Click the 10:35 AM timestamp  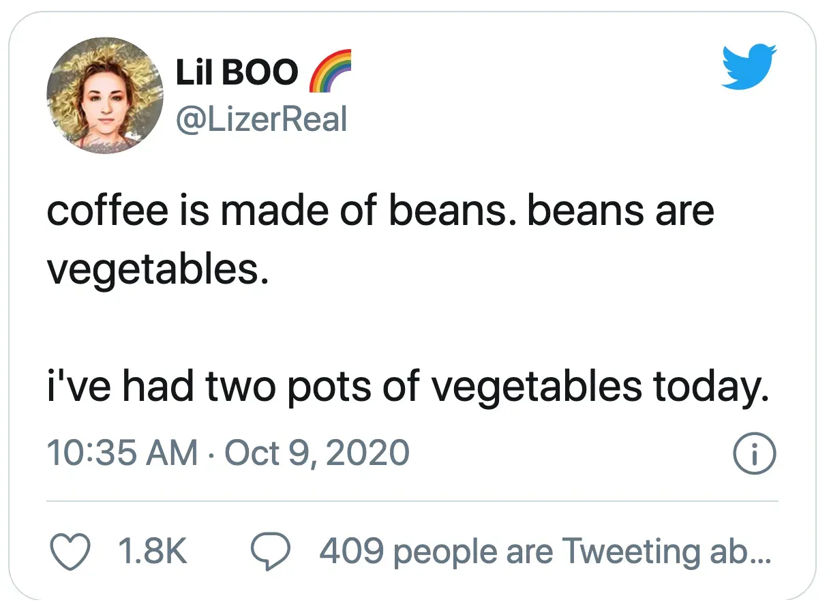[x=121, y=453]
